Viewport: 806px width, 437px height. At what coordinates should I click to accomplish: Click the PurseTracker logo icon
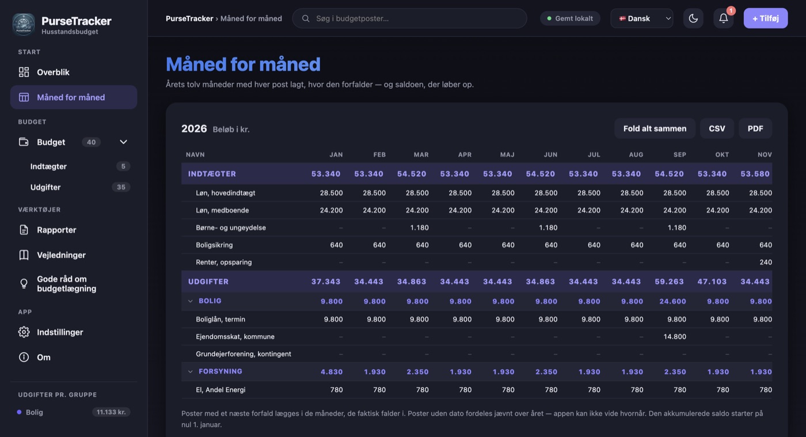click(x=24, y=25)
